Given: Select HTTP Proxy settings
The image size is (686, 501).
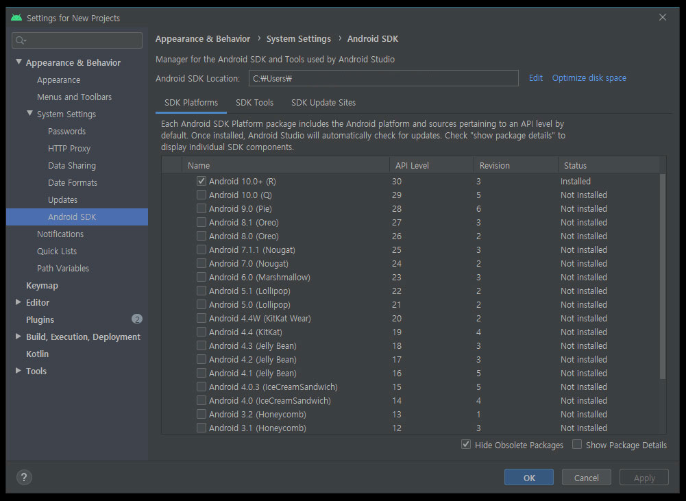Looking at the screenshot, I should pyautogui.click(x=69, y=148).
